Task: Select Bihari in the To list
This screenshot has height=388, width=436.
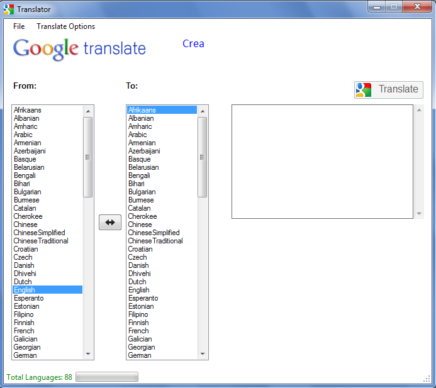Action: pos(162,184)
